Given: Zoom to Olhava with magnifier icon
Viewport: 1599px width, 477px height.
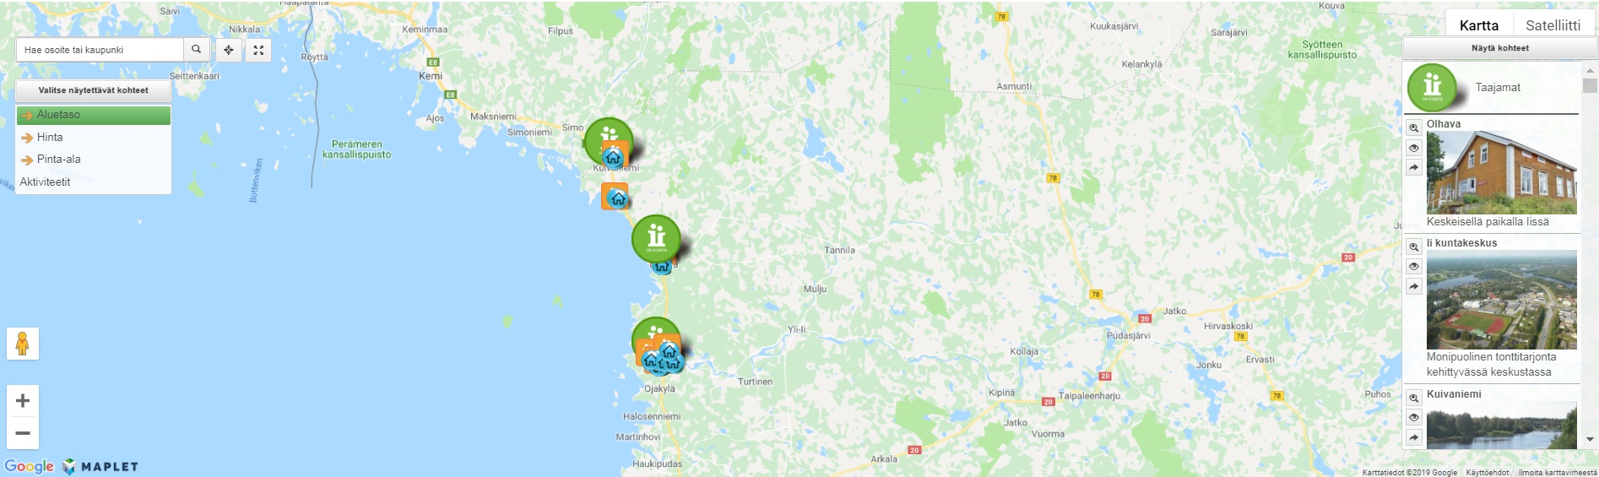Looking at the screenshot, I should click(x=1413, y=128).
